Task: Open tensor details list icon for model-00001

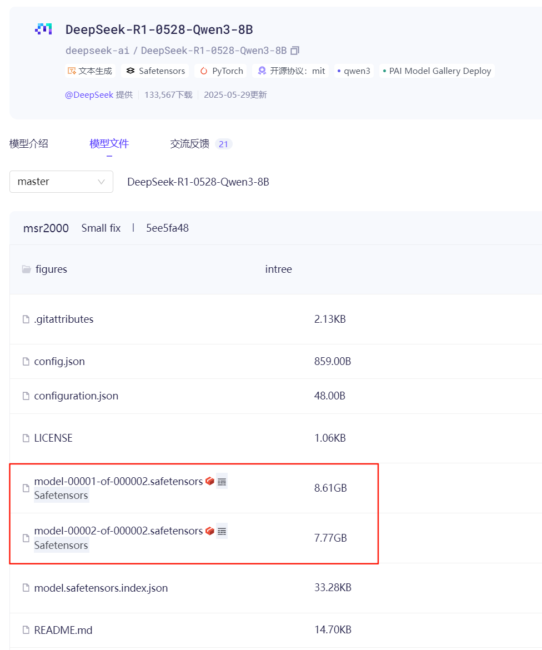Action: pyautogui.click(x=222, y=481)
